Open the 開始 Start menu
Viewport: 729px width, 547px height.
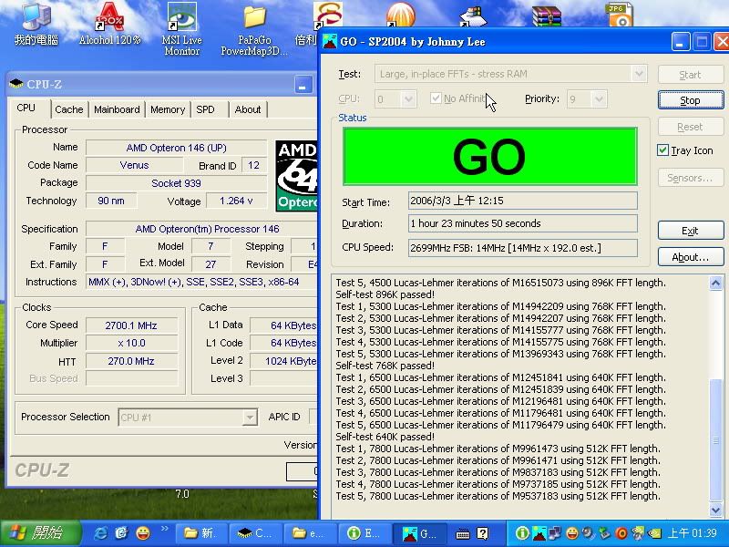point(41,533)
